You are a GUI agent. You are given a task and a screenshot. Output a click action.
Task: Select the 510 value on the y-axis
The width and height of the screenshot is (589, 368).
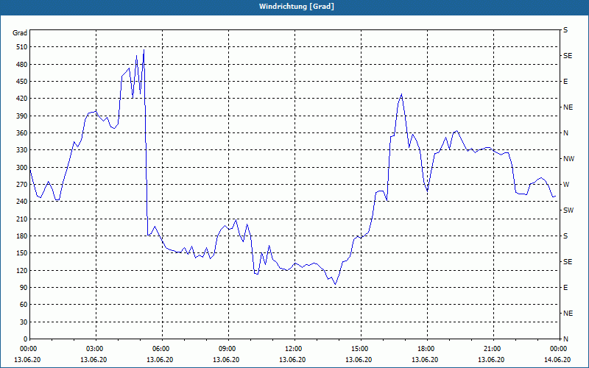tap(22, 47)
